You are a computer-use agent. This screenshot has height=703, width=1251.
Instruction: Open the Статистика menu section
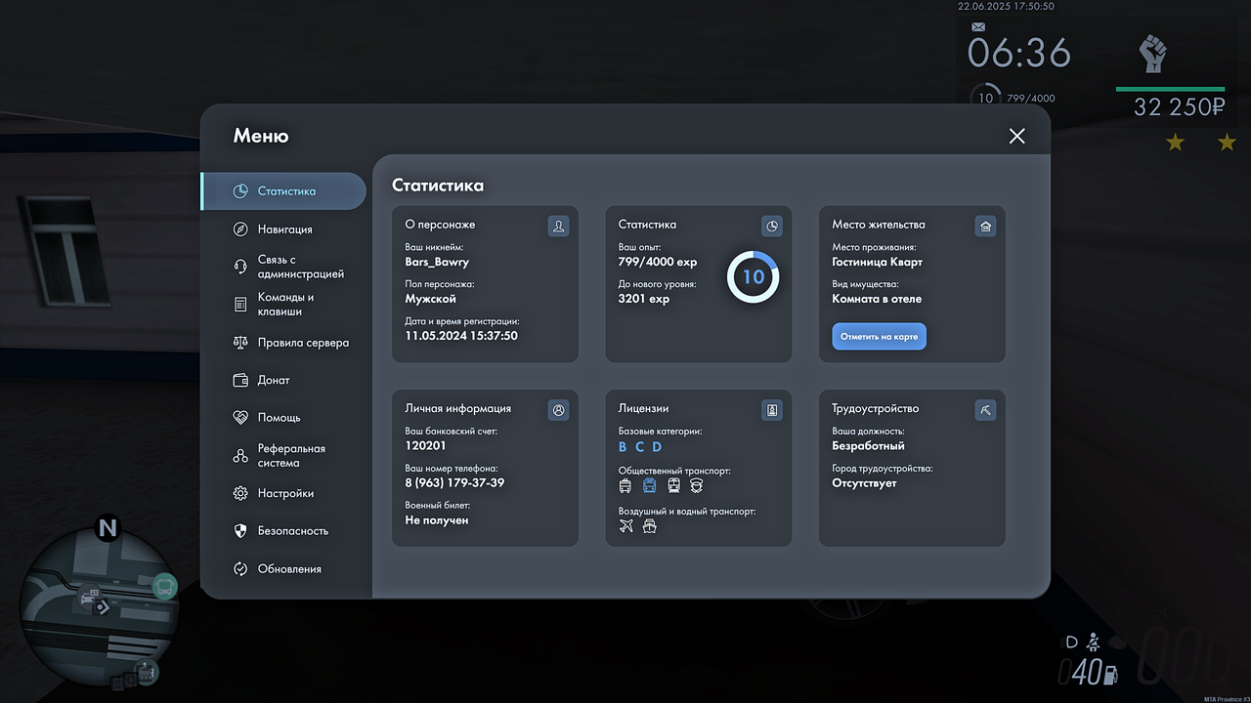click(283, 191)
